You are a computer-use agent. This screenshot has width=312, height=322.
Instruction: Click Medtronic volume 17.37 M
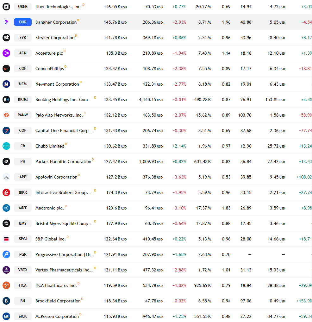click(203, 208)
